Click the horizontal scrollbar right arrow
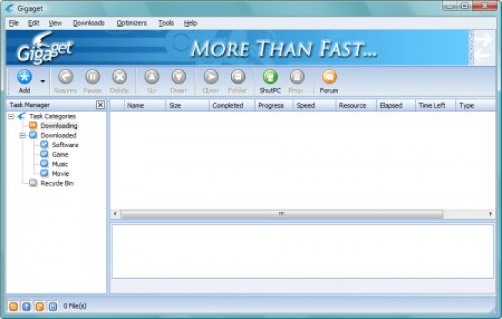This screenshot has height=319, width=502. pos(491,214)
